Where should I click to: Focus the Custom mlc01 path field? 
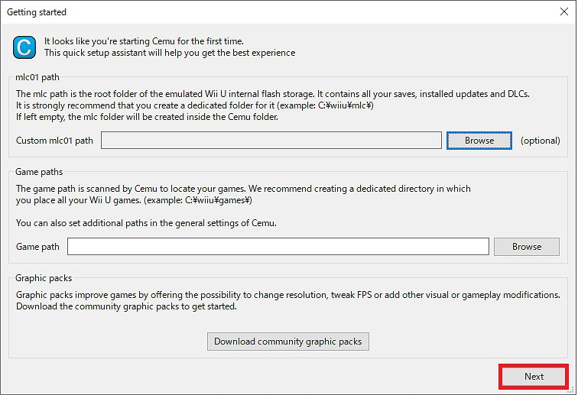[x=271, y=141]
